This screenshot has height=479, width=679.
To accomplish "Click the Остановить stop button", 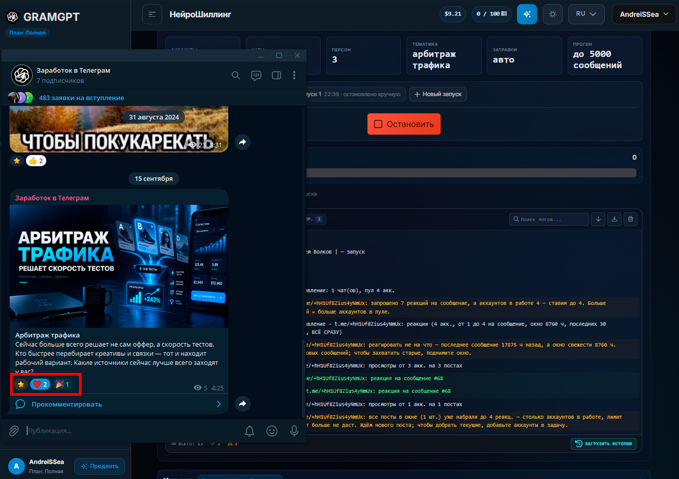I will pyautogui.click(x=404, y=124).
